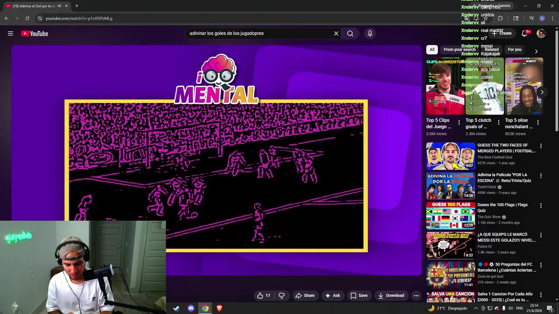Open Chrome profile H icon
Image resolution: width=559 pixels, height=314 pixels.
[542, 18]
